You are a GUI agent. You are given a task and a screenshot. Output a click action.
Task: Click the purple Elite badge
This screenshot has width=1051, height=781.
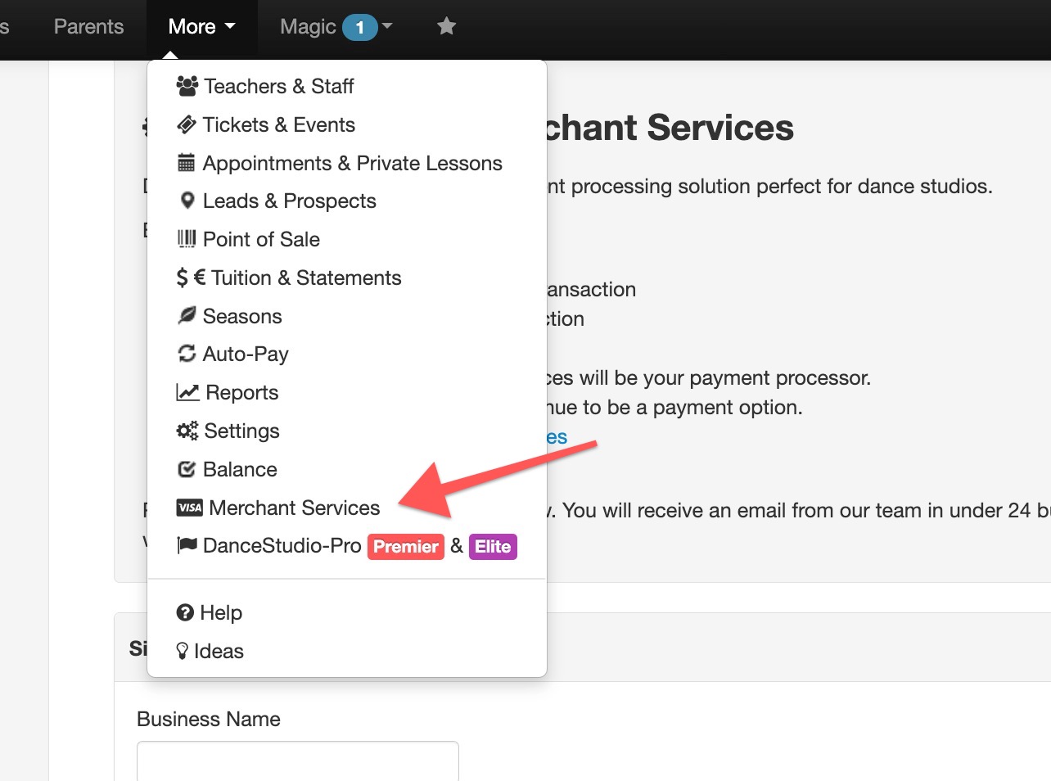pyautogui.click(x=493, y=547)
